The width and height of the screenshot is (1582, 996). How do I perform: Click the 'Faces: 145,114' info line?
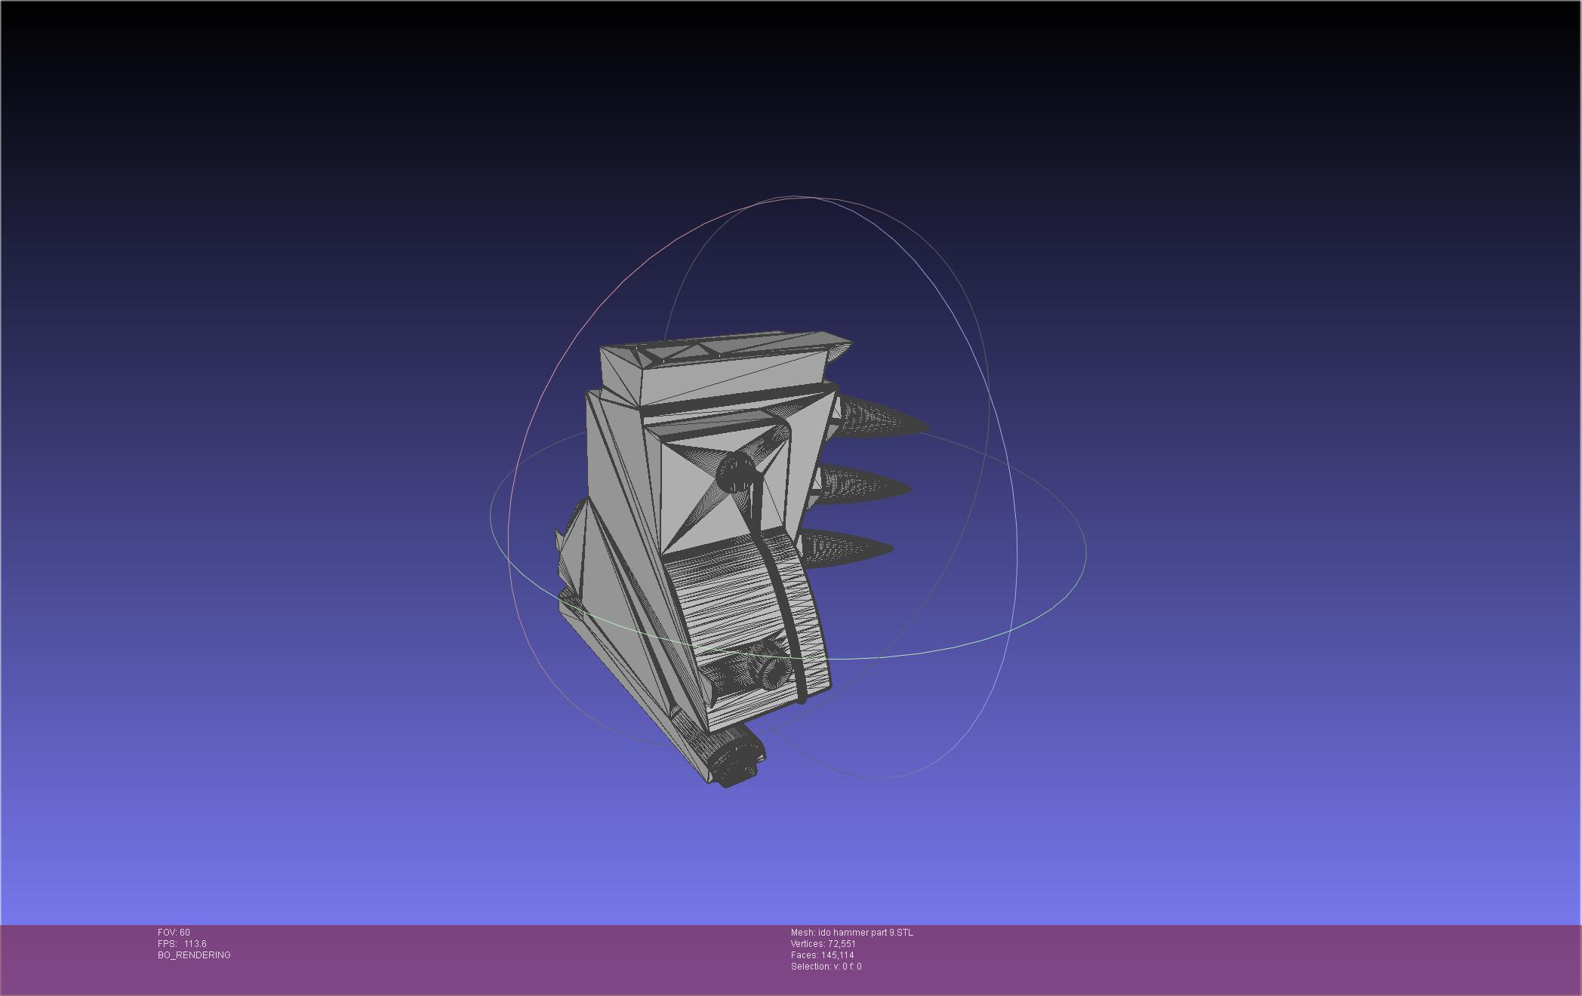click(822, 955)
